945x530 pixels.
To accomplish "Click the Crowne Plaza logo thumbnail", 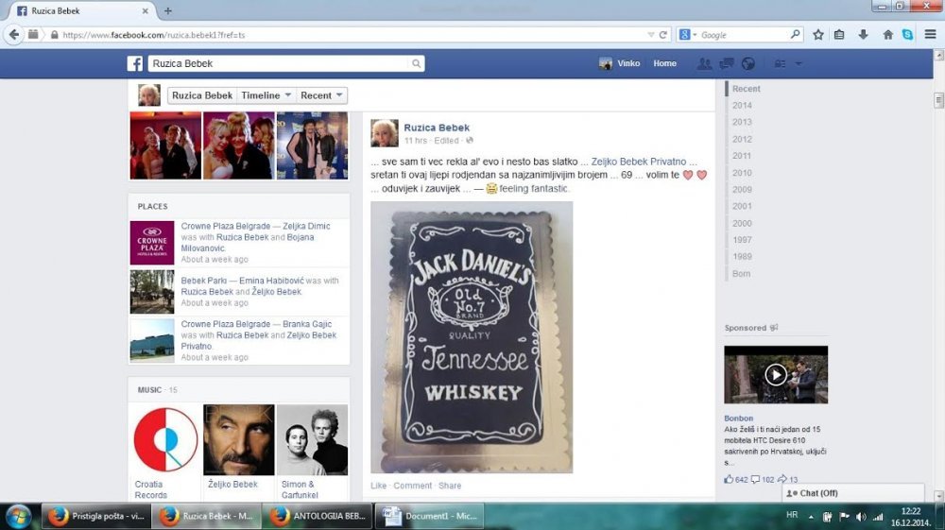I will point(152,243).
